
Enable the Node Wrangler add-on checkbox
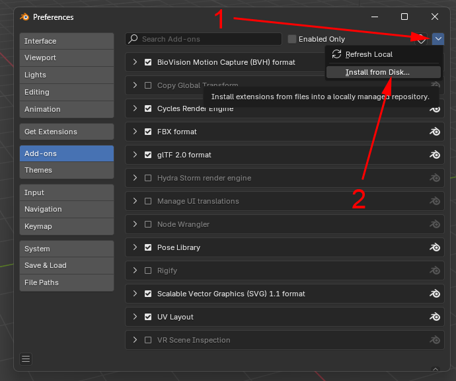point(148,224)
